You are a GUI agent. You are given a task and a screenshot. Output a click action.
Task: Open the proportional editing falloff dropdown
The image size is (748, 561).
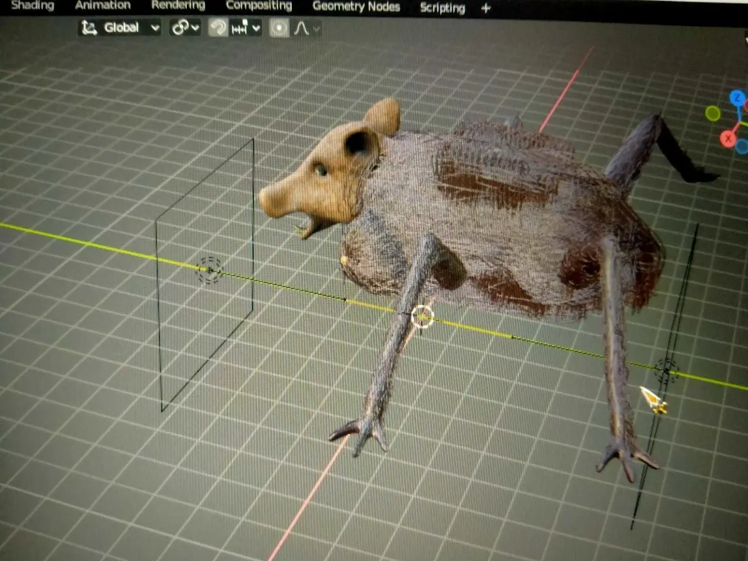pyautogui.click(x=307, y=29)
